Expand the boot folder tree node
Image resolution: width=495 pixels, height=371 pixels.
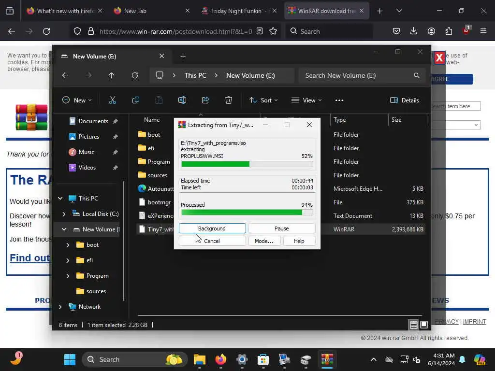(x=68, y=245)
